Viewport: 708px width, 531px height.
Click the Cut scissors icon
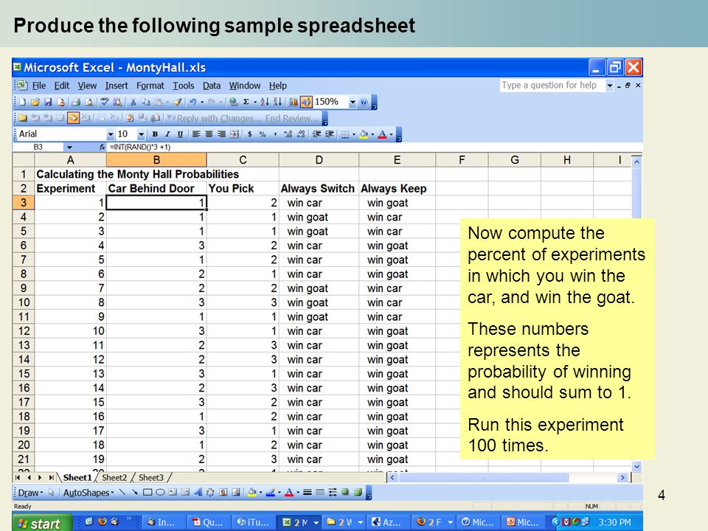(x=133, y=102)
